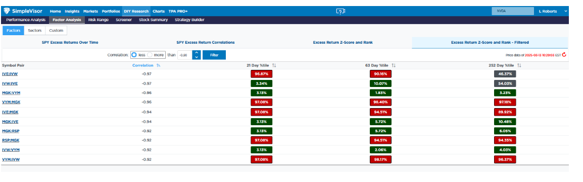Open the MGK:RSP symbol pair link
Image resolution: width=583 pixels, height=182 pixels.
tap(11, 131)
